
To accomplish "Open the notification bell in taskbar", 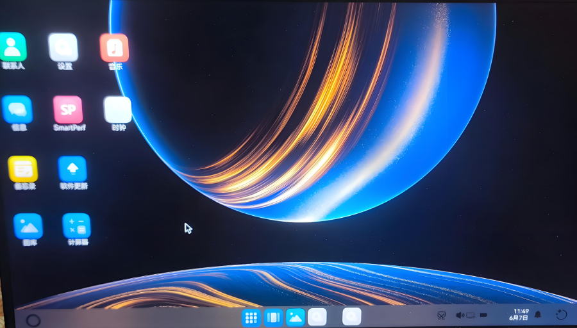I will 538,315.
